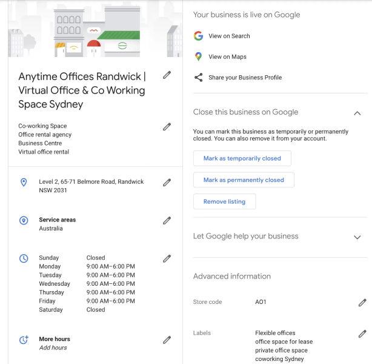Edit Service areas pencil icon

(x=167, y=220)
